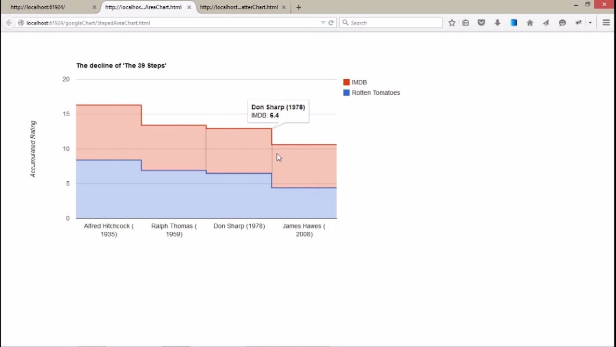The height and width of the screenshot is (347, 616).
Task: Click the blue database toolbar icon
Action: pyautogui.click(x=513, y=23)
